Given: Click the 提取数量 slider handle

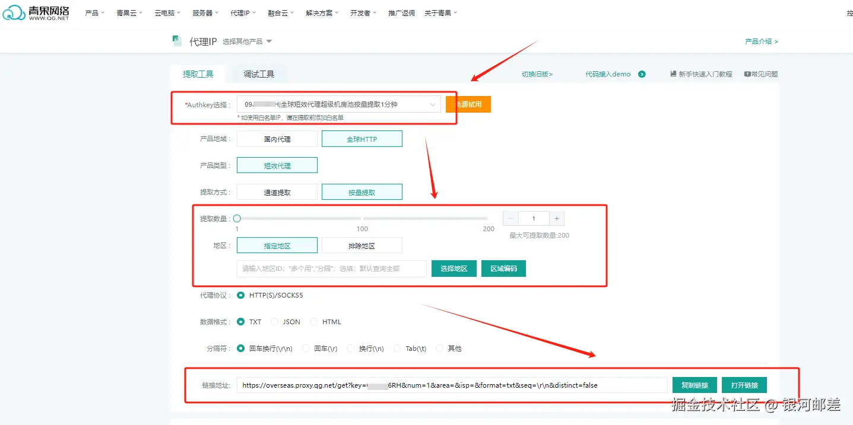Looking at the screenshot, I should coord(237,219).
